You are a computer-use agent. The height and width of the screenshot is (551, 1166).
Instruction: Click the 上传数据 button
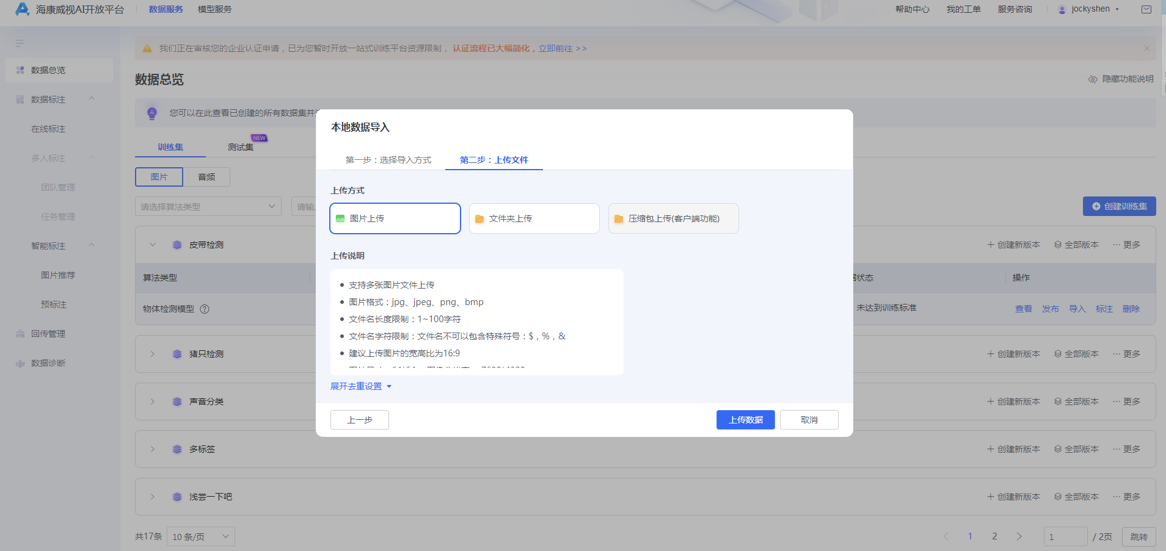[745, 419]
